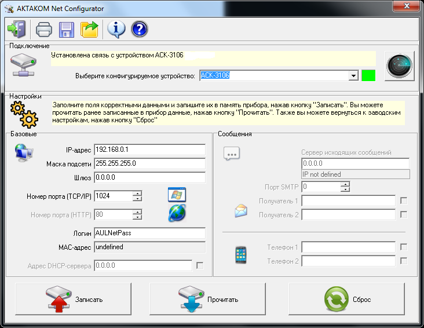Click the green connection status indicator
The height and width of the screenshot is (328, 424).
[x=368, y=75]
